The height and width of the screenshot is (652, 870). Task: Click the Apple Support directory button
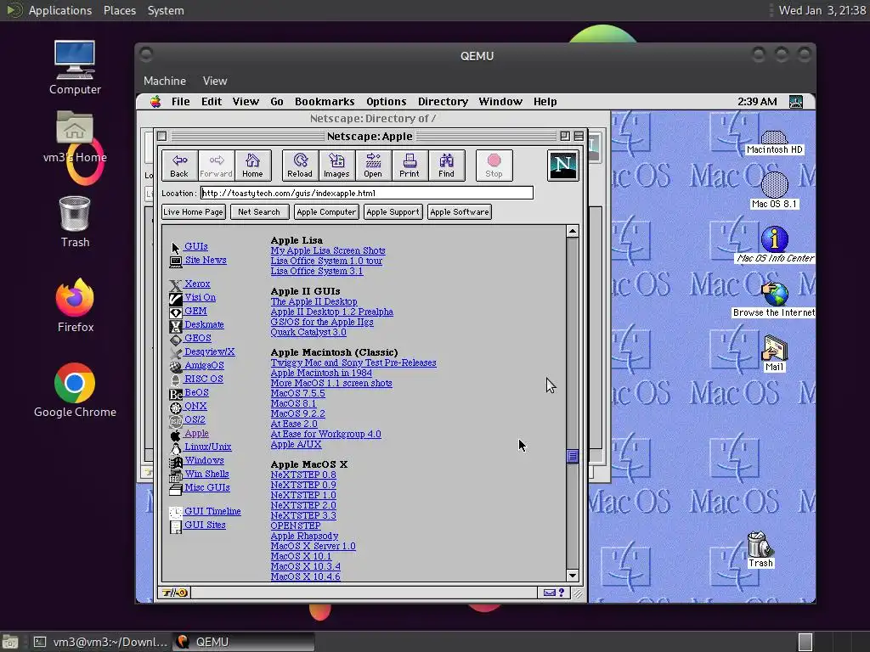click(x=393, y=211)
